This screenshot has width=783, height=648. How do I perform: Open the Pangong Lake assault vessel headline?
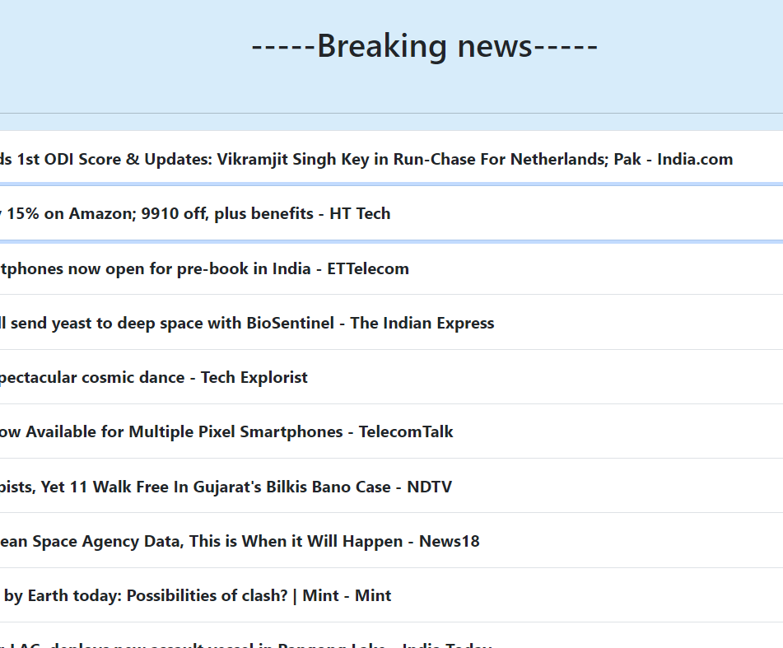click(247, 644)
